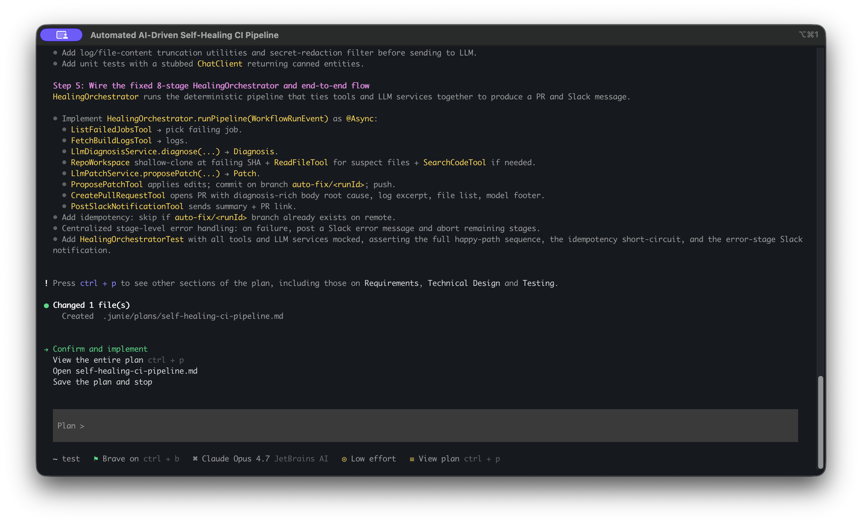This screenshot has width=862, height=524.
Task: Click the Requirements section name
Action: [391, 283]
